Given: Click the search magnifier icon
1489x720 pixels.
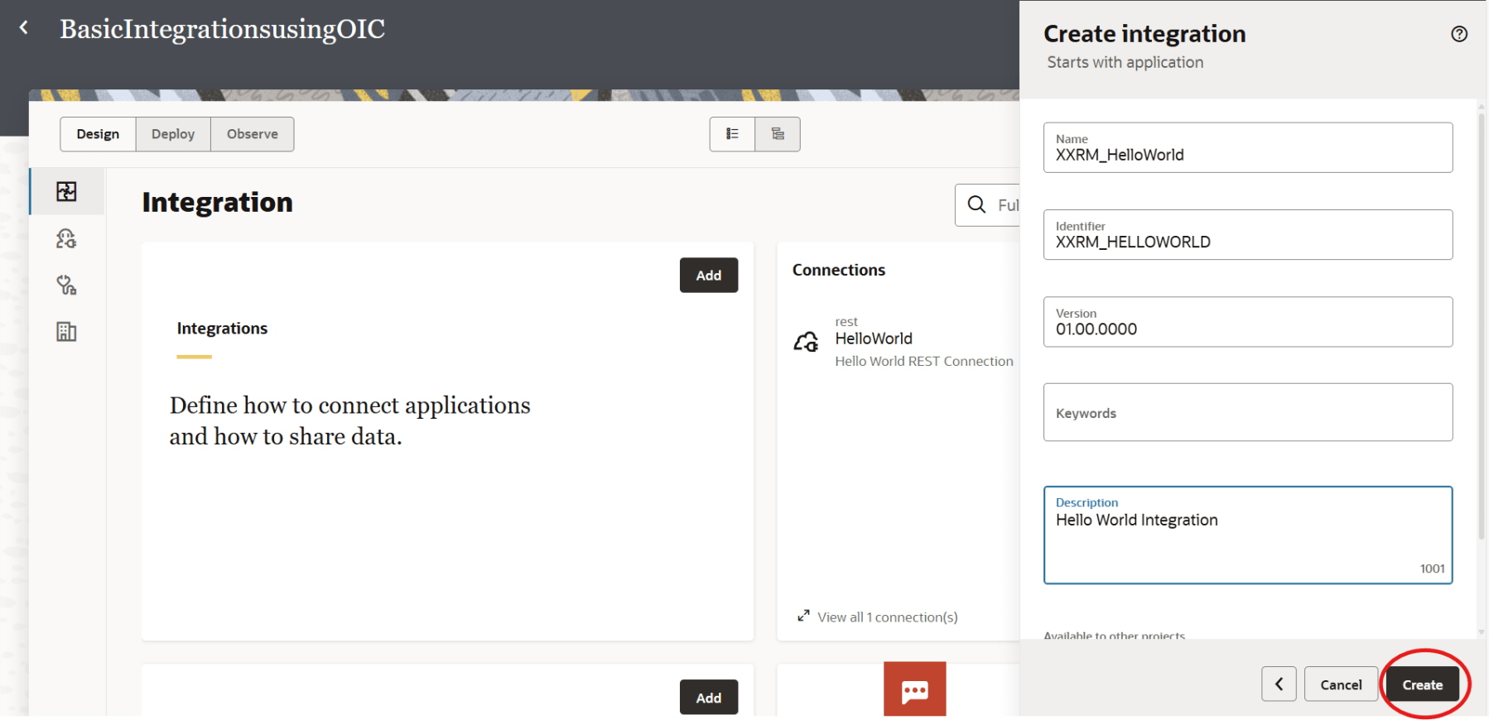Looking at the screenshot, I should point(977,205).
